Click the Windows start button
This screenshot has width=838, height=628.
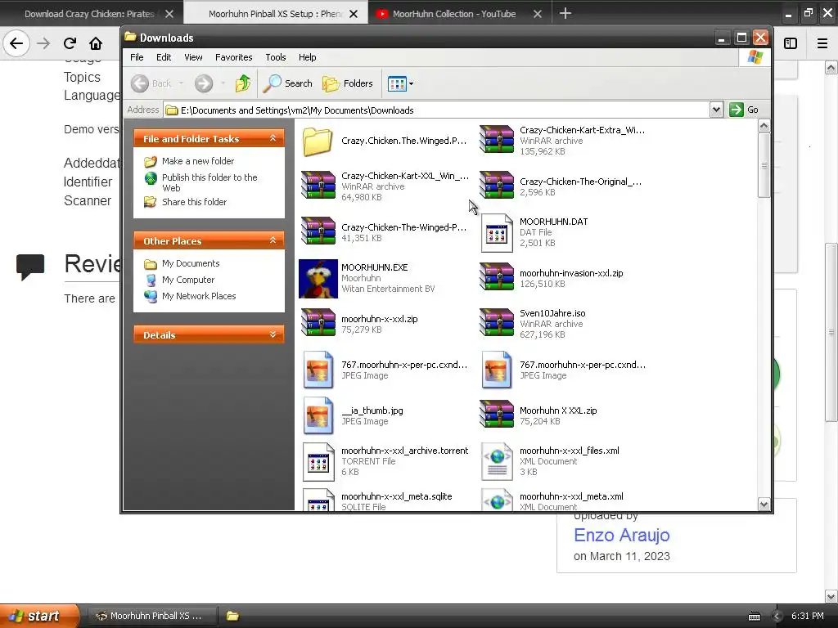38,616
